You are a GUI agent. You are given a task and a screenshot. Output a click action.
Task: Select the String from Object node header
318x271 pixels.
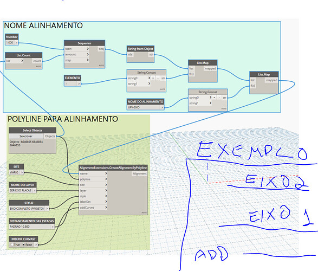[140, 49]
